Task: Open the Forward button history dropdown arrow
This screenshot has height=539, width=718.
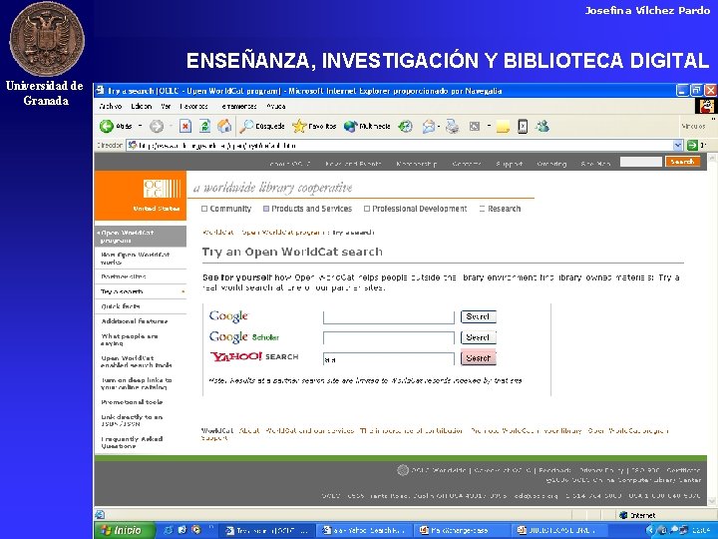Action: 171,126
